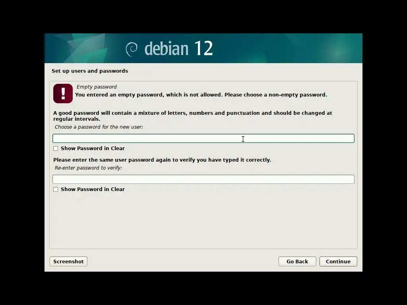
Task: Enable Show Password in Clear under re-enter password
Action: tap(56, 189)
